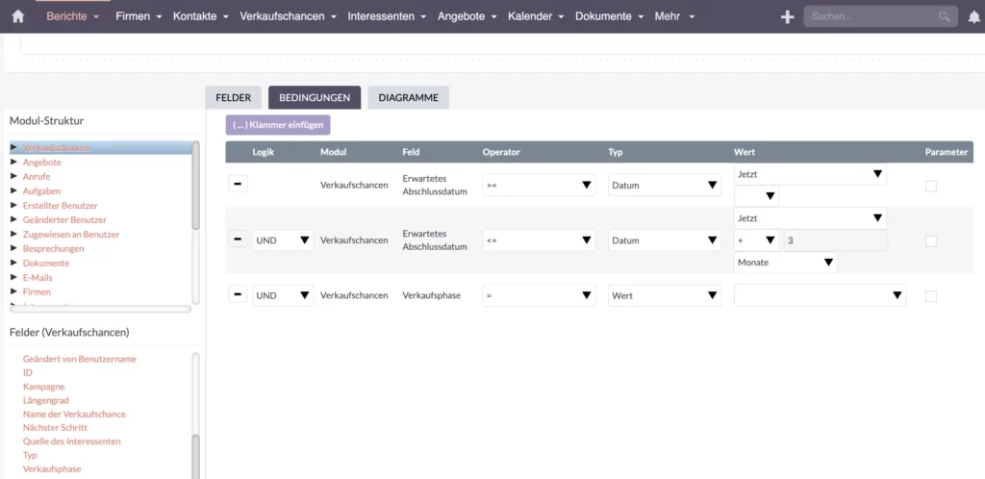Open the Kalender menu
The height and width of the screenshot is (479, 985).
[536, 16]
